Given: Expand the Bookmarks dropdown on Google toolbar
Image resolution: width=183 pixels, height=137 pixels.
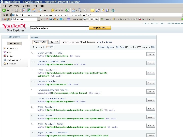Looking at the screenshot, I should tap(81, 19).
